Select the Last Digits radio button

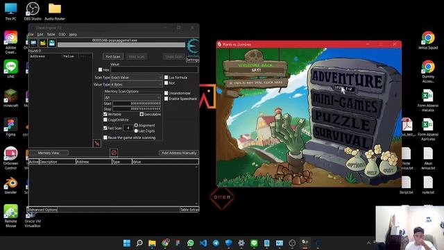[x=136, y=131]
